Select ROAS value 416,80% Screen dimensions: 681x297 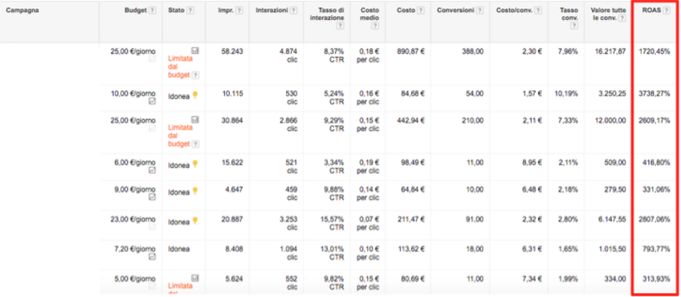coord(656,162)
